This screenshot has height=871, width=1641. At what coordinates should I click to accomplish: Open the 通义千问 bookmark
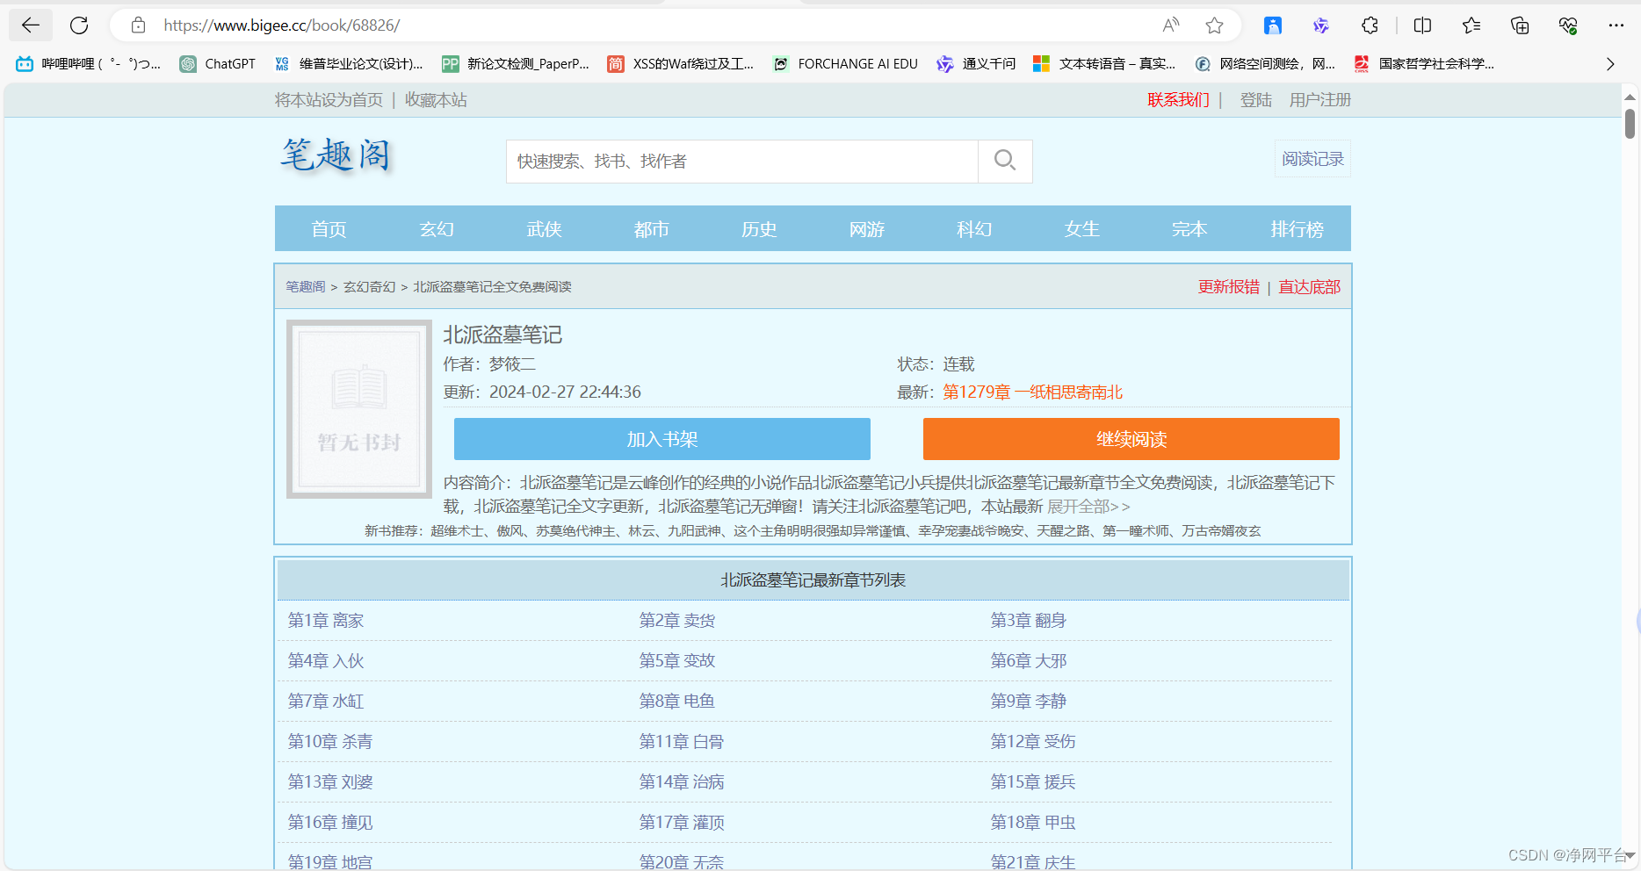[976, 64]
